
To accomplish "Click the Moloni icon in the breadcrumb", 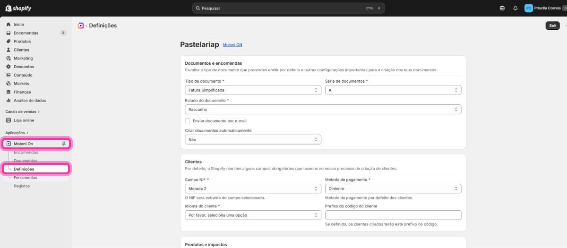I will [x=81, y=26].
